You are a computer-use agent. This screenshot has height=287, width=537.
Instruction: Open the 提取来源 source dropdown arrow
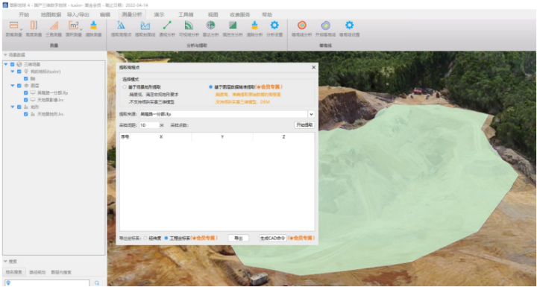click(x=311, y=114)
